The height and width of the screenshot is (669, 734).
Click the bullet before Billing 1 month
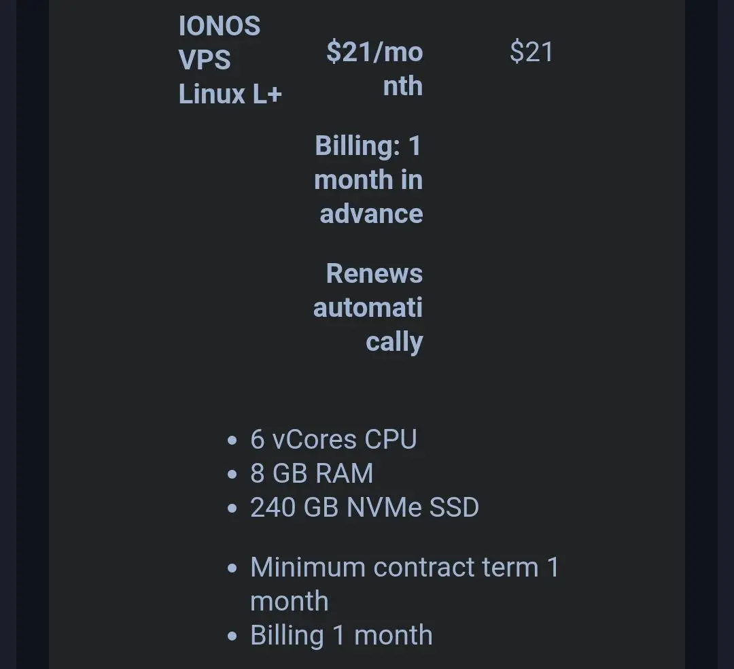pyautogui.click(x=232, y=636)
